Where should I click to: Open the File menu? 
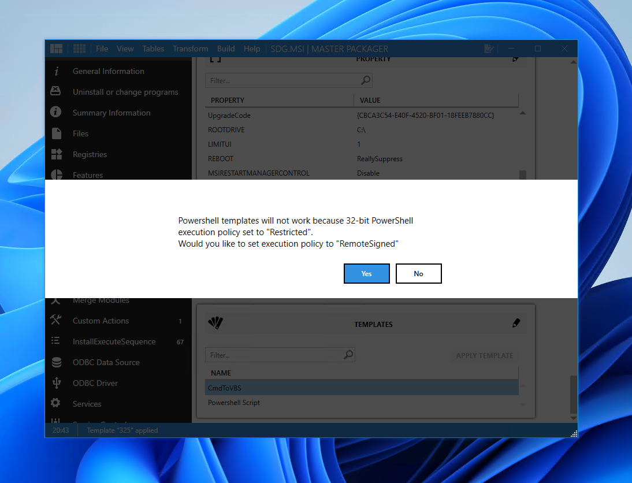(102, 49)
